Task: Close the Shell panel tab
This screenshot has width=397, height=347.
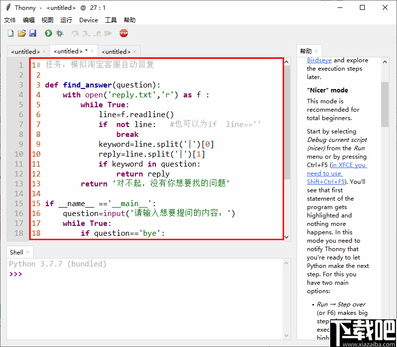Action: tap(28, 252)
